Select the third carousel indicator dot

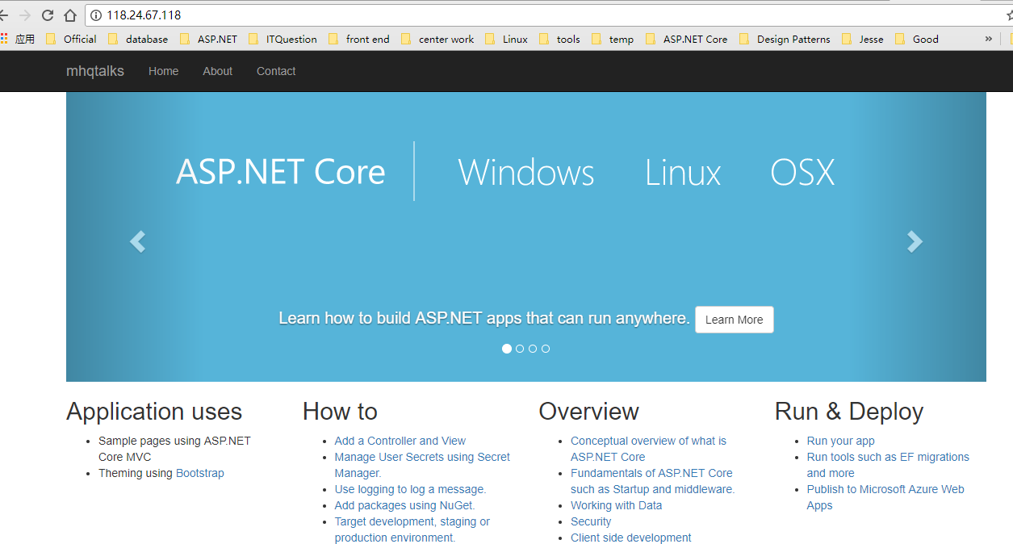(533, 349)
